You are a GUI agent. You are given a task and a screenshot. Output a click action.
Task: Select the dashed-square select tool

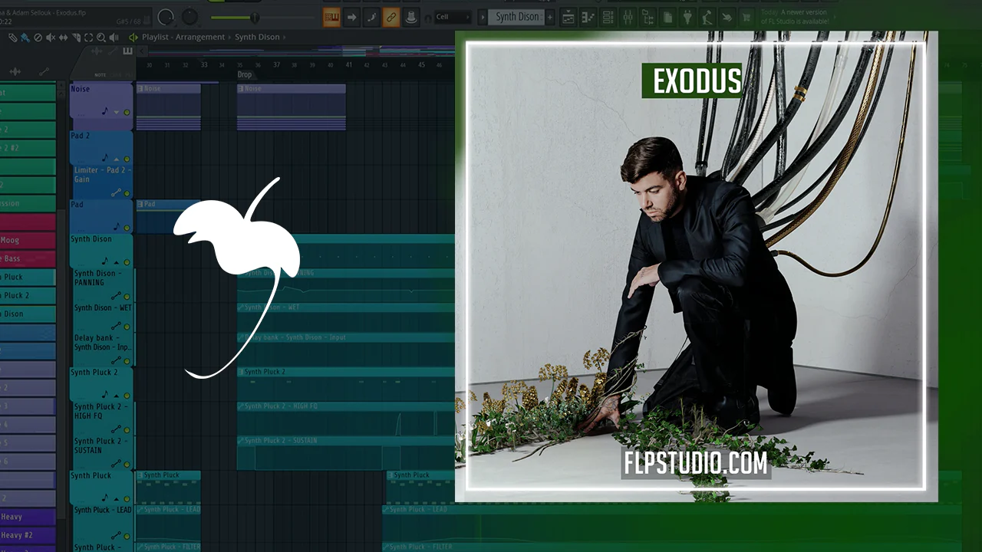click(x=88, y=38)
